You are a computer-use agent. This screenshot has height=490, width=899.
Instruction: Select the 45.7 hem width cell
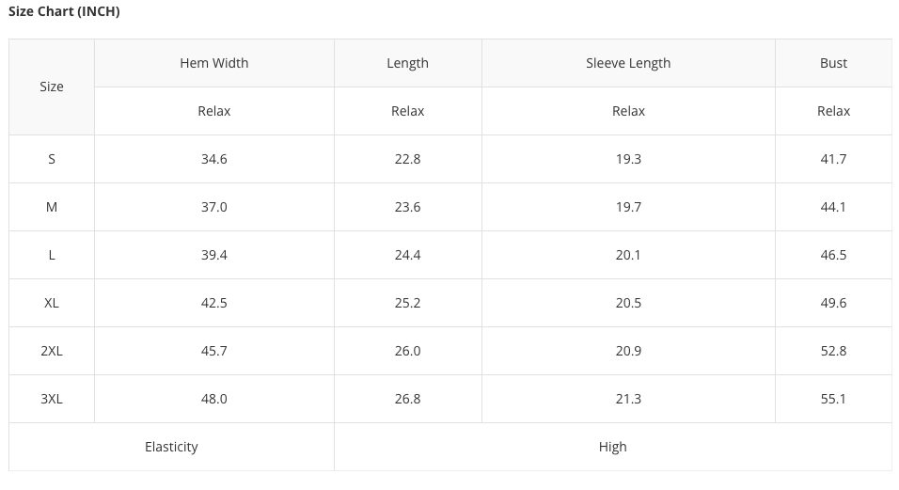click(214, 351)
